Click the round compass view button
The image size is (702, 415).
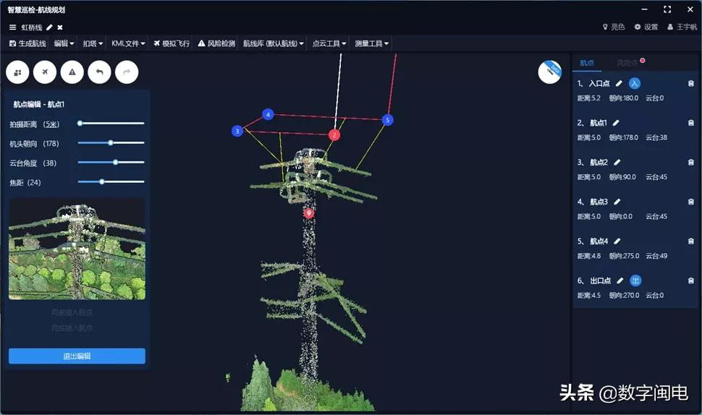(x=550, y=72)
